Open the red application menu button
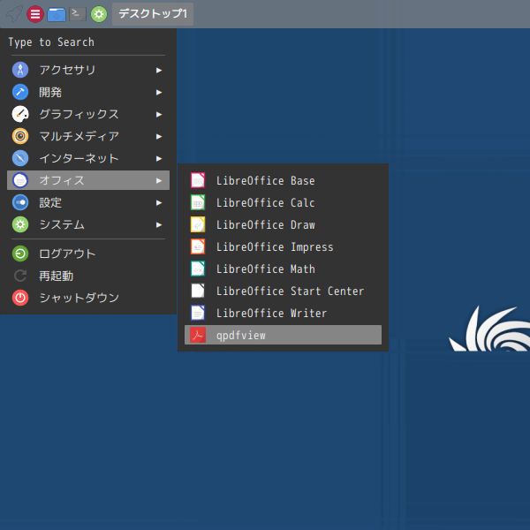530x530 pixels. pyautogui.click(x=35, y=14)
